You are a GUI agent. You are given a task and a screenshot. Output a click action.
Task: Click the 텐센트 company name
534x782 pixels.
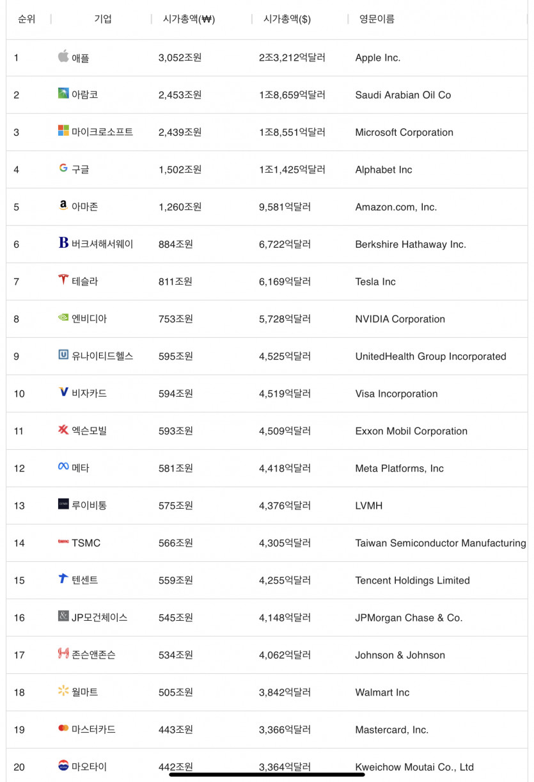(x=85, y=580)
